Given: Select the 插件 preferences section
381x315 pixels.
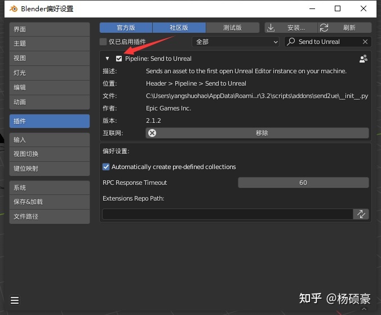Looking at the screenshot, I should [50, 121].
